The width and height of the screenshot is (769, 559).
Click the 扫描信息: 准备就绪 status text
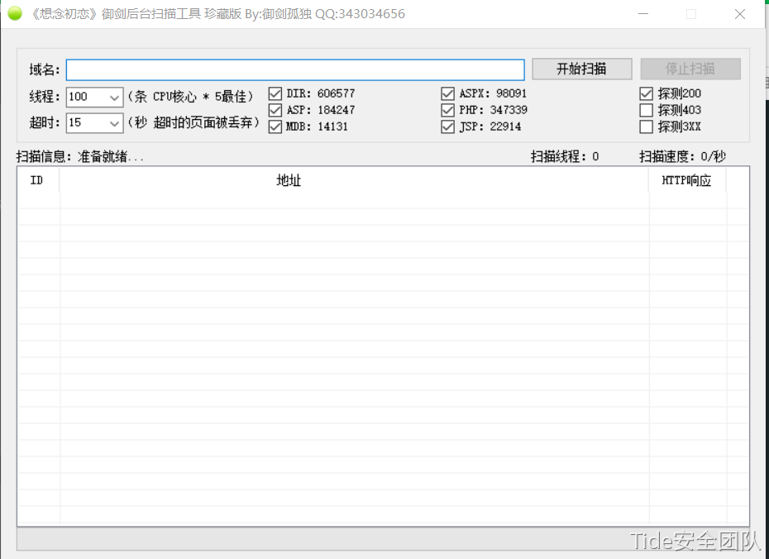[x=80, y=156]
